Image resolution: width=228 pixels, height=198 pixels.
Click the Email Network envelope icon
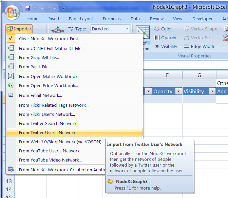(11, 95)
